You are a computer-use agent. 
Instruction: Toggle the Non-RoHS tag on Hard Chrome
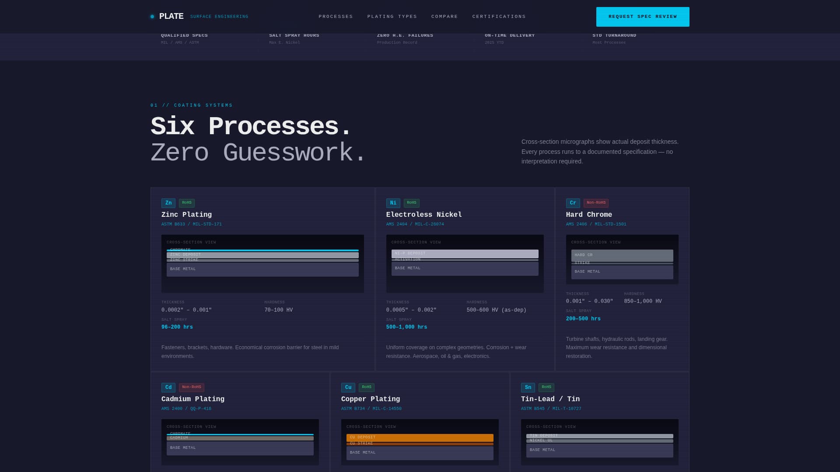[596, 203]
